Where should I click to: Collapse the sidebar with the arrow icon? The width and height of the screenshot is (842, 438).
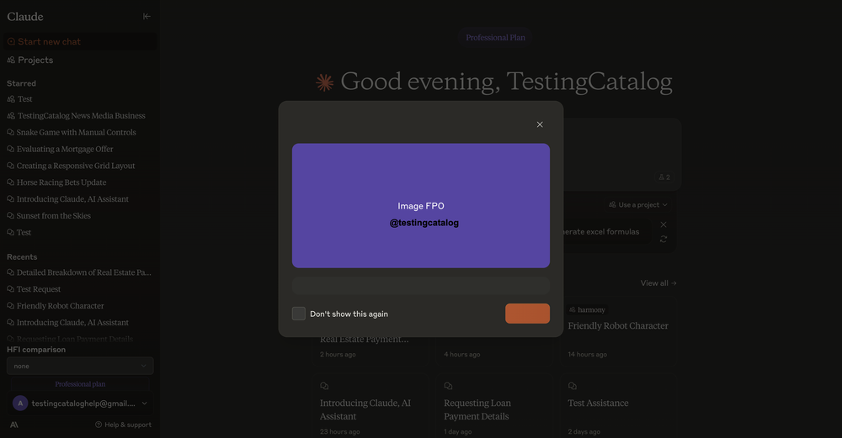click(x=147, y=16)
